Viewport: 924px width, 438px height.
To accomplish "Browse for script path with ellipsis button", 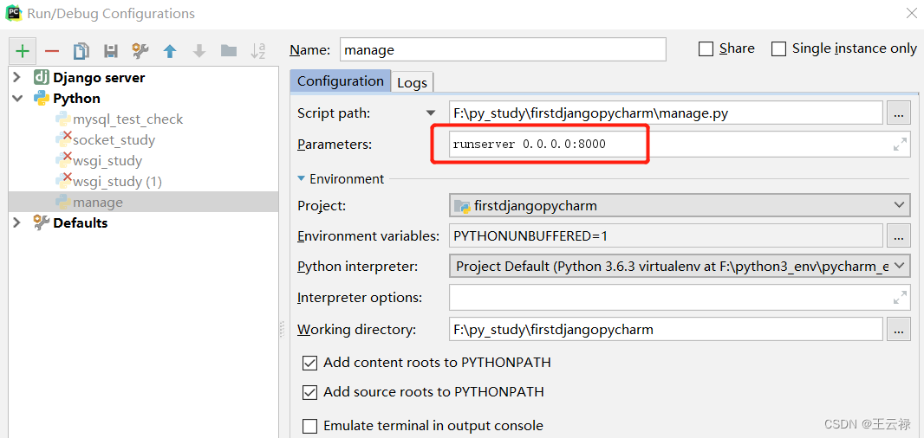I will click(898, 113).
